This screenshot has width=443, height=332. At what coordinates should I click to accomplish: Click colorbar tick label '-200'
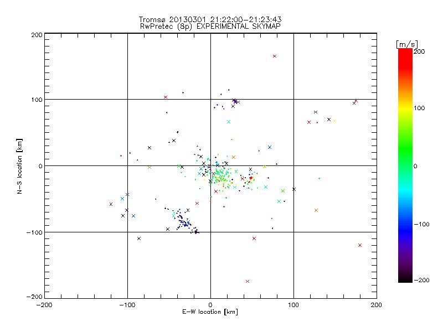coord(421,280)
